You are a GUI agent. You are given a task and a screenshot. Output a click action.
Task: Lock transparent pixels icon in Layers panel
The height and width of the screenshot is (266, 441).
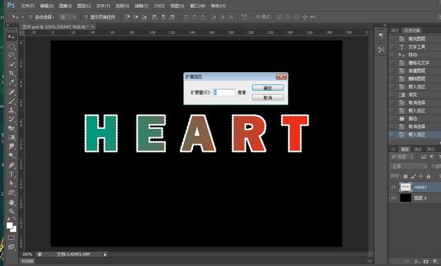click(x=405, y=176)
